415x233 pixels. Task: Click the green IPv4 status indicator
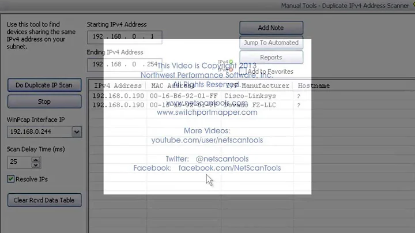231,62
